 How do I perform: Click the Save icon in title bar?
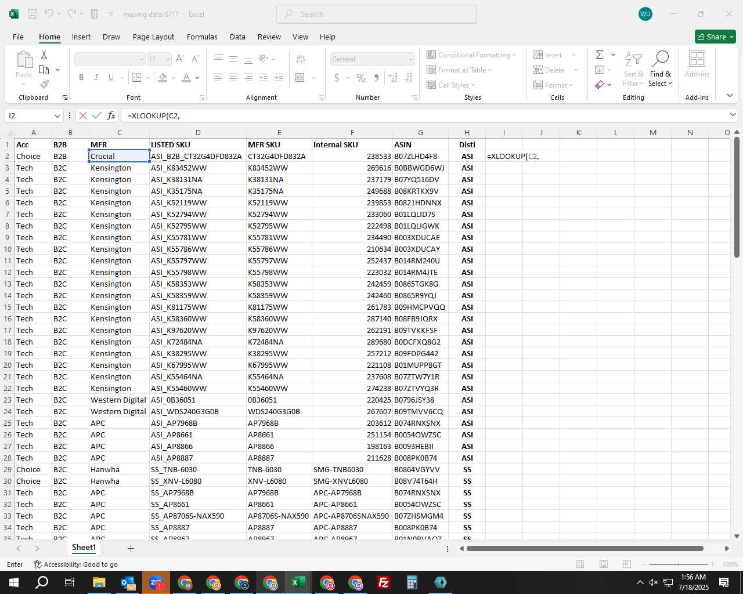(33, 14)
